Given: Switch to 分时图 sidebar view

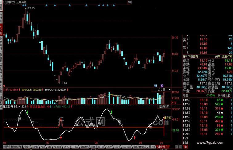Looking at the screenshot, I should pyautogui.click(x=1, y=18).
